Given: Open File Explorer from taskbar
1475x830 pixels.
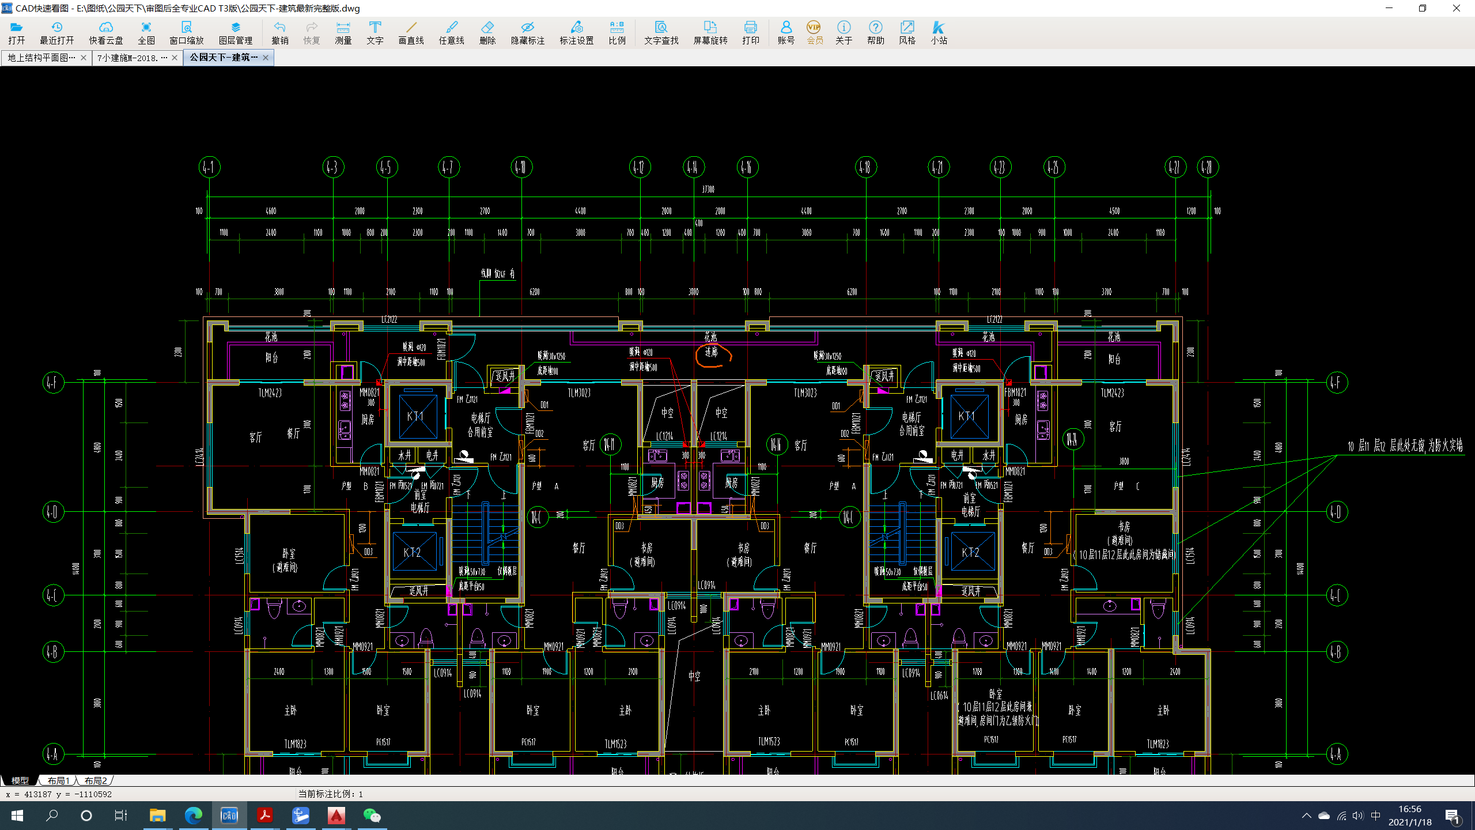Looking at the screenshot, I should 157,816.
